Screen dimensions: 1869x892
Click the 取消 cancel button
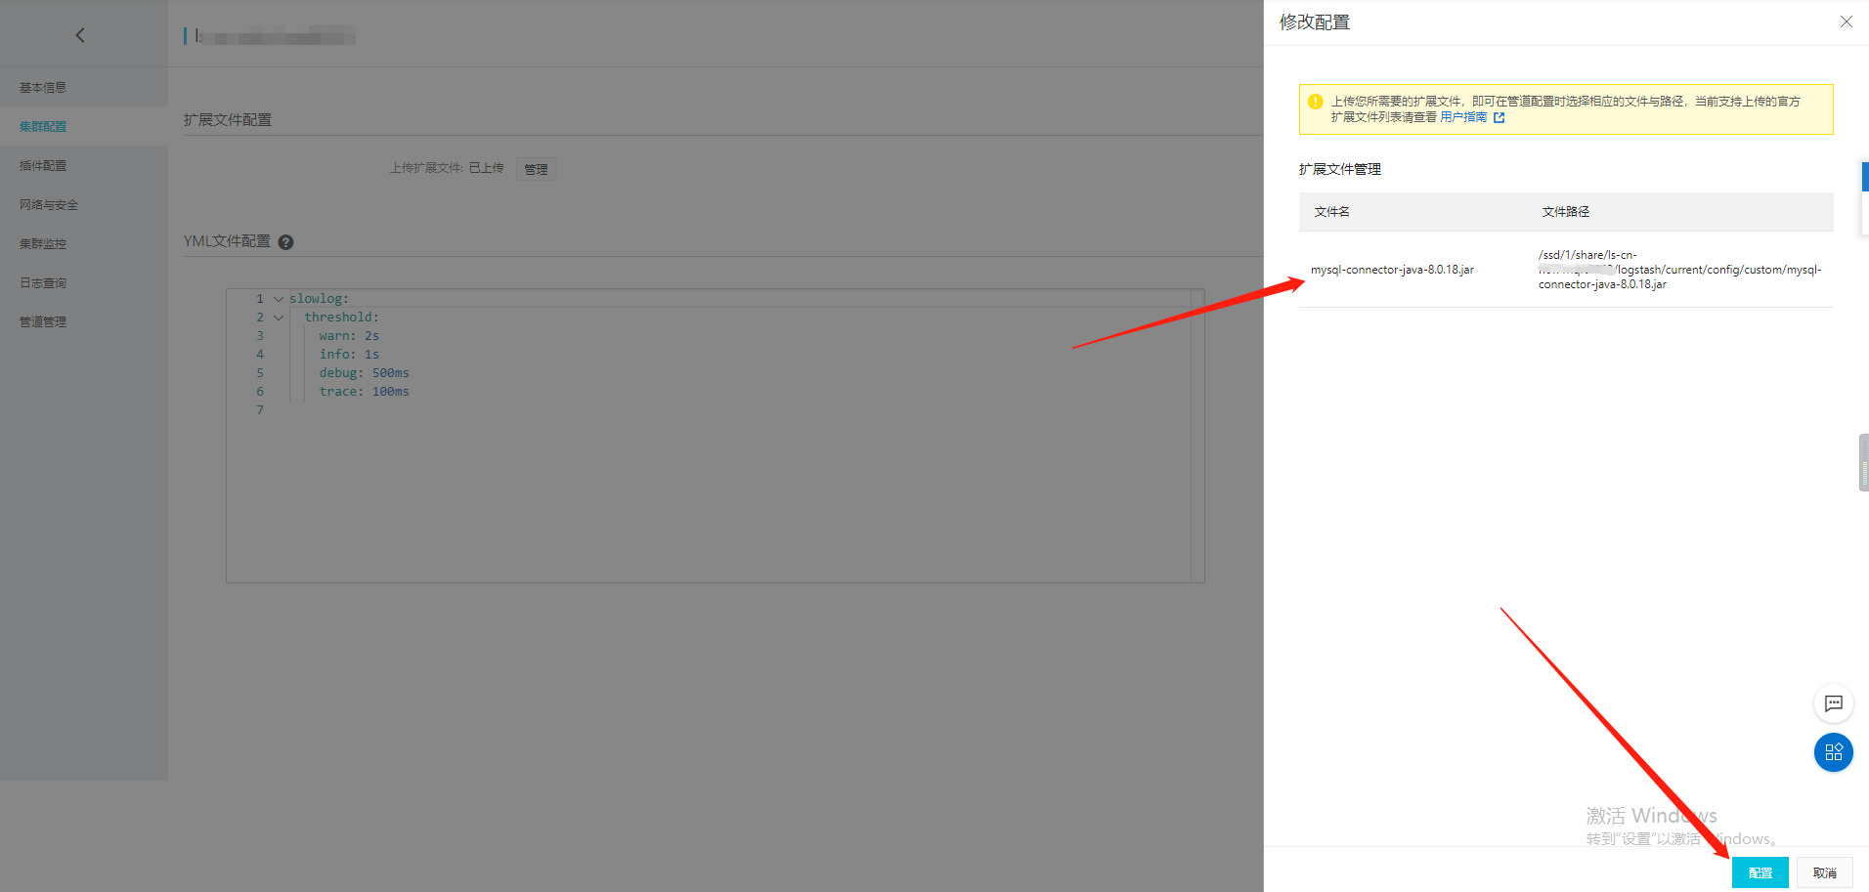[1824, 872]
